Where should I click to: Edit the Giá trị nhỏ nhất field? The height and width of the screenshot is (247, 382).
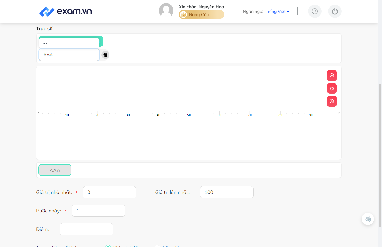coord(109,192)
